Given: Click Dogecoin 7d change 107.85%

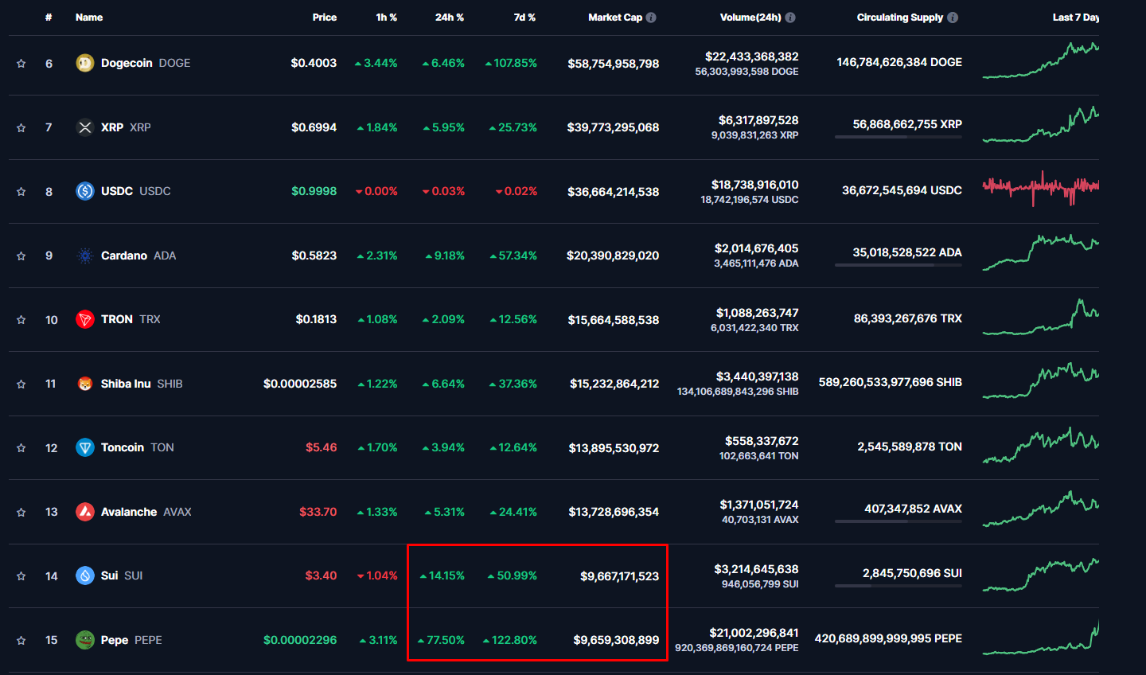Looking at the screenshot, I should [x=511, y=63].
